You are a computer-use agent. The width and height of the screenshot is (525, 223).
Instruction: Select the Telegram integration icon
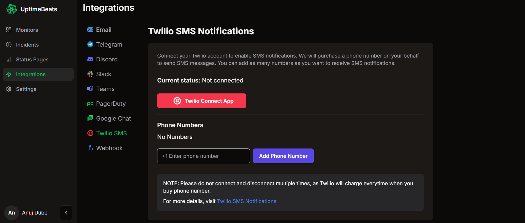click(90, 44)
